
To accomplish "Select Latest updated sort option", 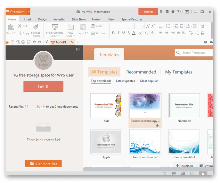I will click(126, 81).
